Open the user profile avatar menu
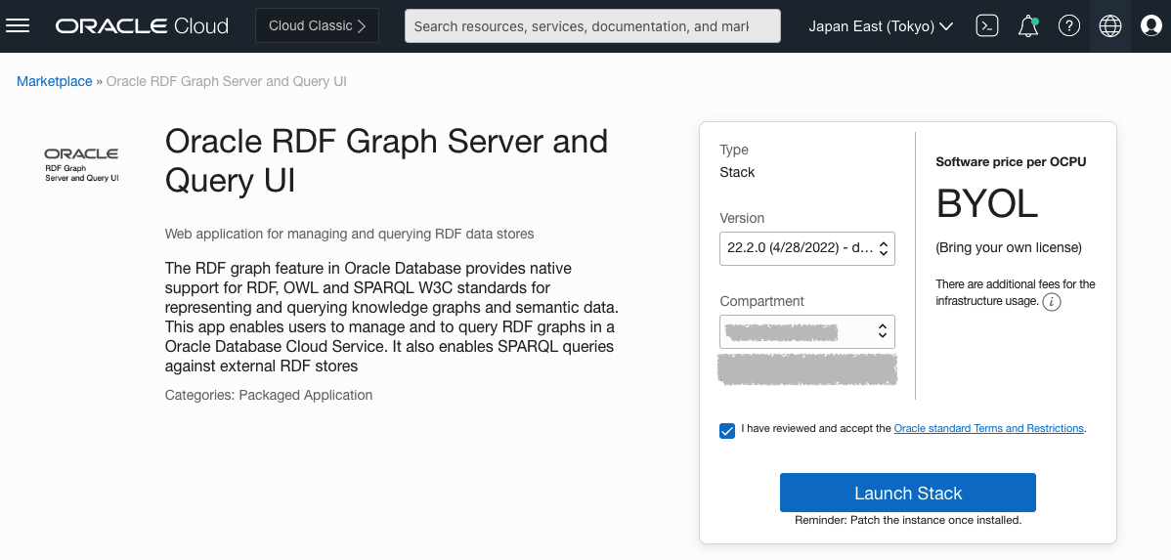This screenshot has height=560, width=1171. tap(1151, 26)
